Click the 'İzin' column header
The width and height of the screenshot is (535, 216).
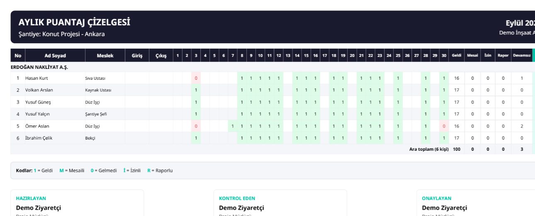point(488,56)
